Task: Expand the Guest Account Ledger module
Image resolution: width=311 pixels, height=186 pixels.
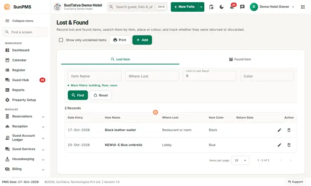Action: 43,138
